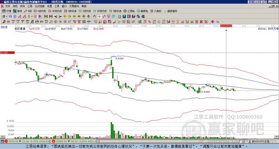The image size is (279, 149).
Task: Expand the 日 period dropdown
Action: tap(7, 16)
